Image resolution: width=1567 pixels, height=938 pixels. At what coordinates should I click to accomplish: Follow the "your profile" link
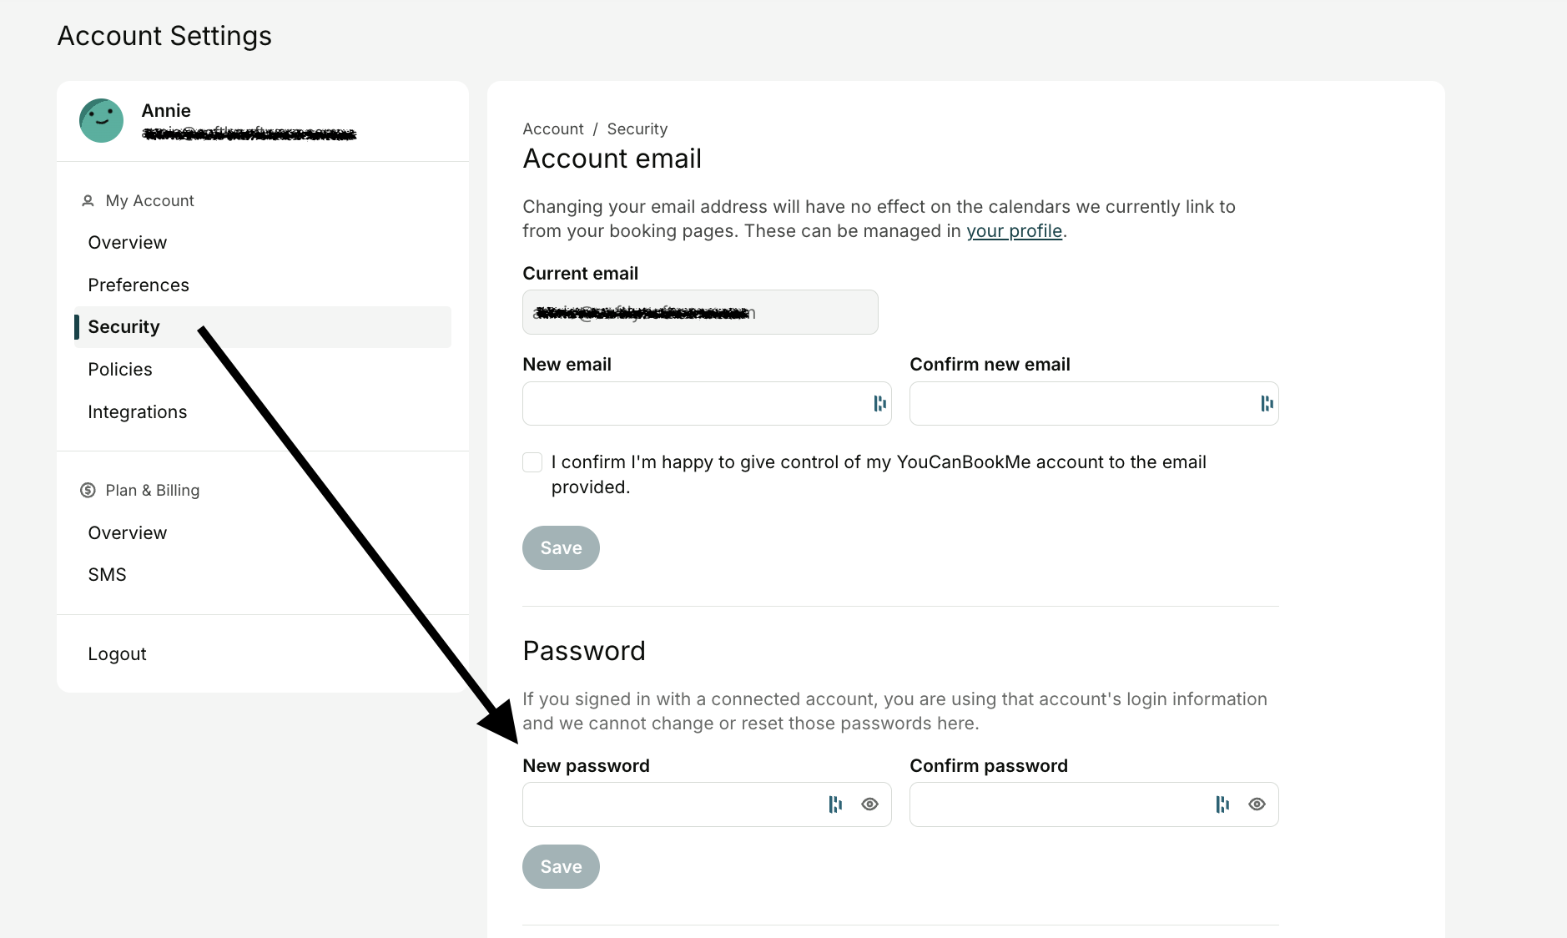1014,231
